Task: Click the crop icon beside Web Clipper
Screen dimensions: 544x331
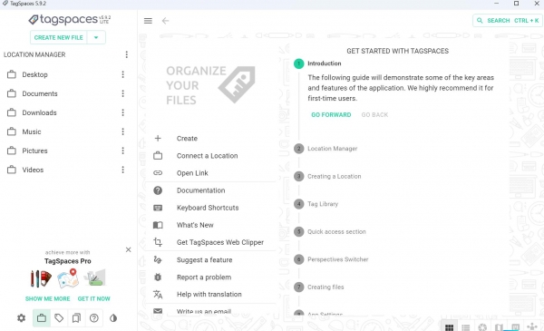Action: click(158, 242)
